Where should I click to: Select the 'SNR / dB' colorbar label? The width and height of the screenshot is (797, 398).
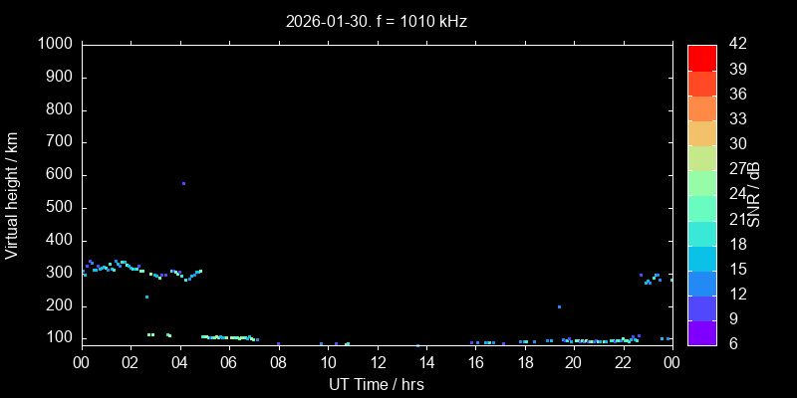(x=754, y=194)
